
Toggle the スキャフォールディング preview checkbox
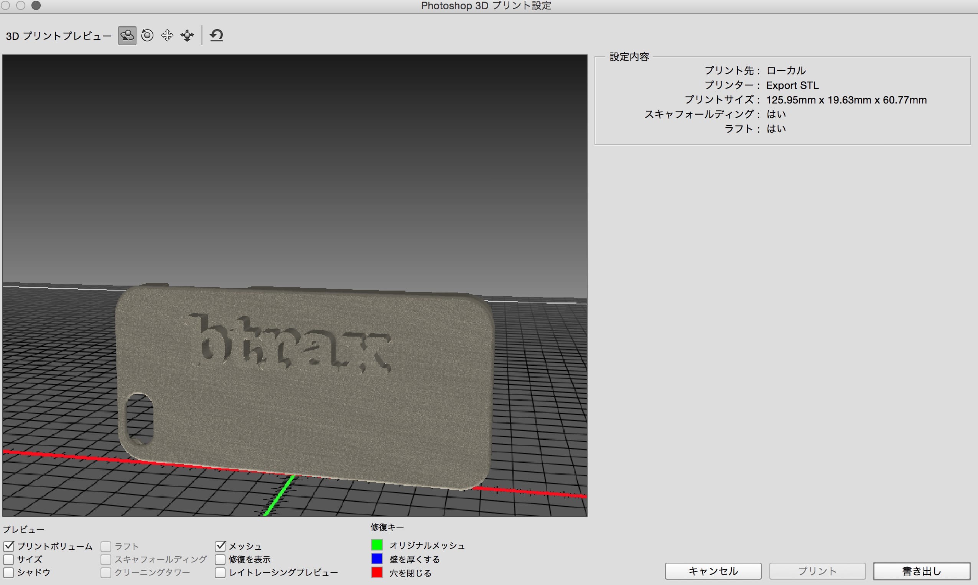[106, 559]
